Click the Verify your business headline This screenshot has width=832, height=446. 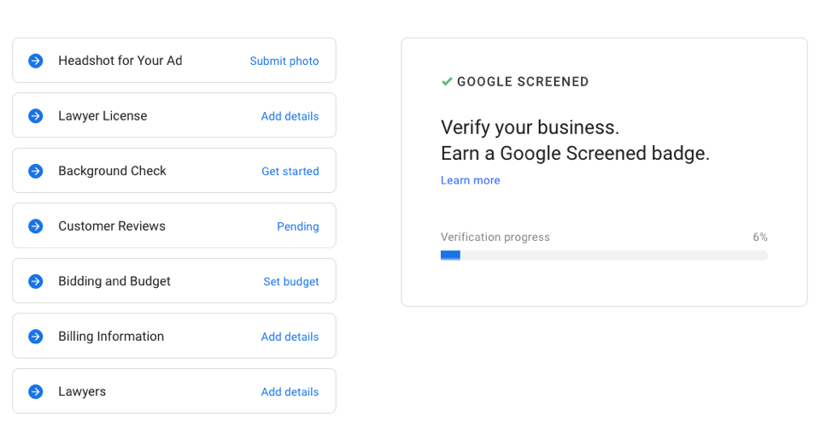coord(530,127)
